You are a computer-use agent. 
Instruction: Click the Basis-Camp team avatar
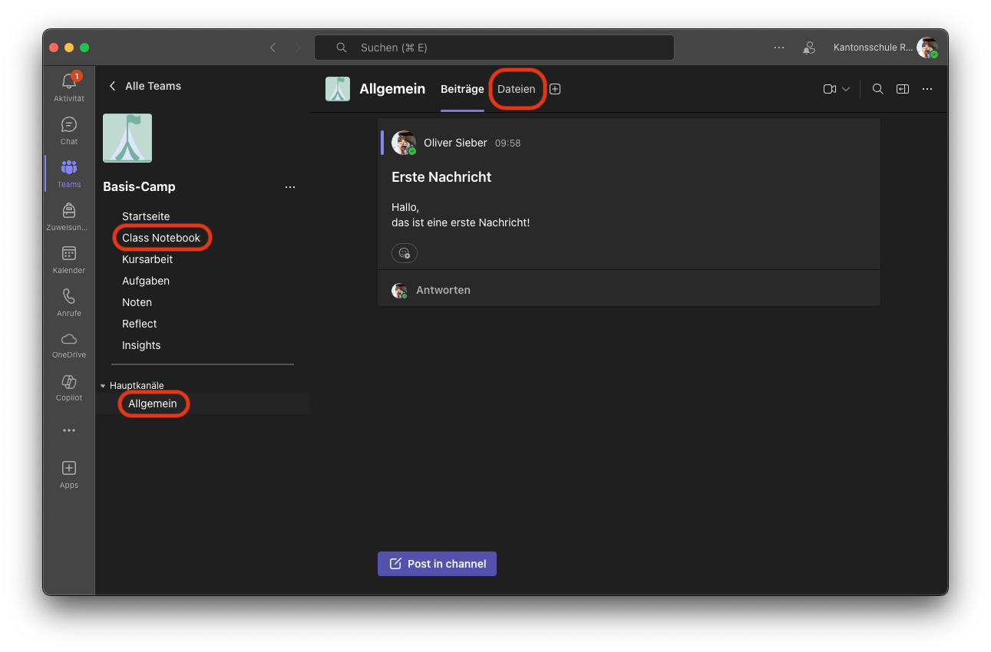click(x=127, y=138)
